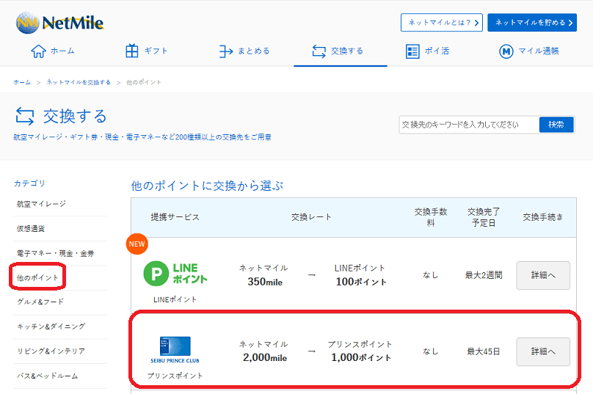Viewport: 593px width, 394px height.
Task: Open マイル通帳 navigation tab
Action: click(x=529, y=51)
